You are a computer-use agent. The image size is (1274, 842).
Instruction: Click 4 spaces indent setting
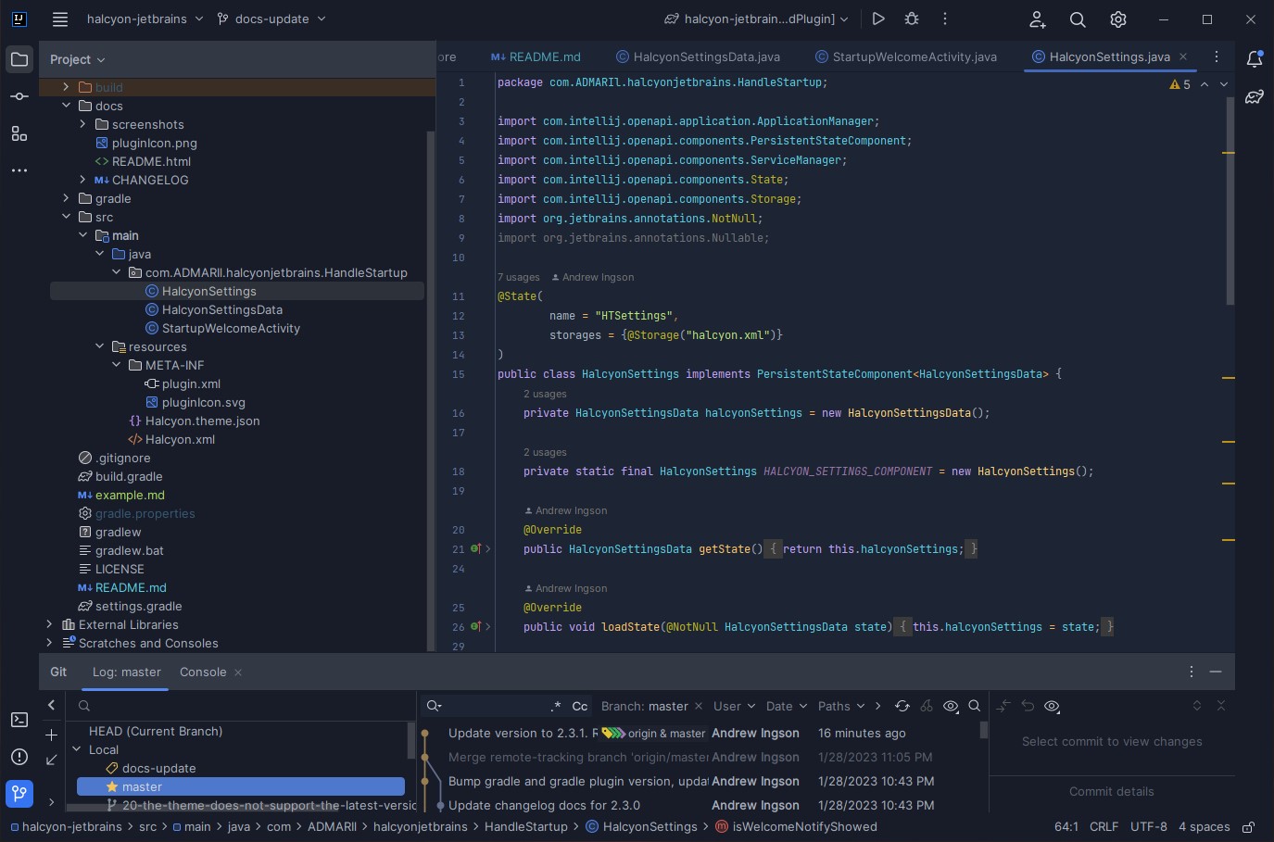1205,826
